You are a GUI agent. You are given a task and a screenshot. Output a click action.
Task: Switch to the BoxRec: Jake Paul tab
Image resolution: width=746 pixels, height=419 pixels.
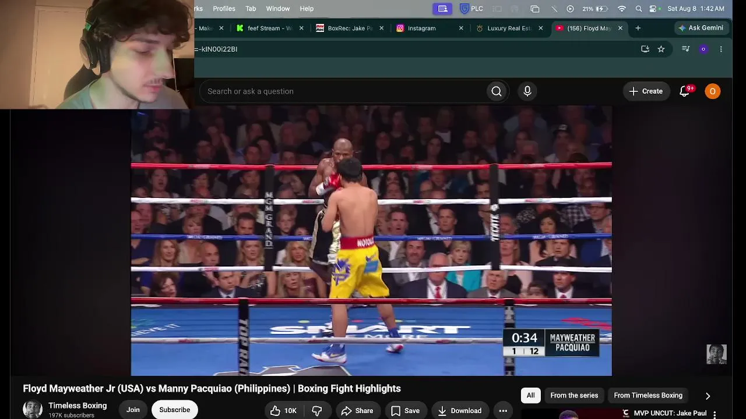[351, 28]
